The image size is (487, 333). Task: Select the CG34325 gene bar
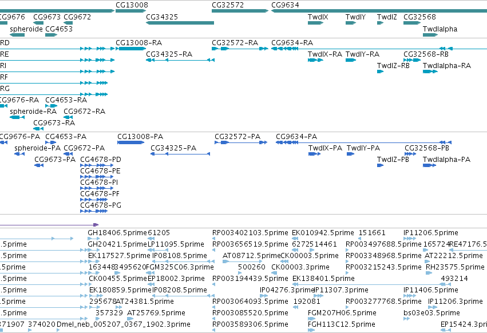click(x=180, y=23)
